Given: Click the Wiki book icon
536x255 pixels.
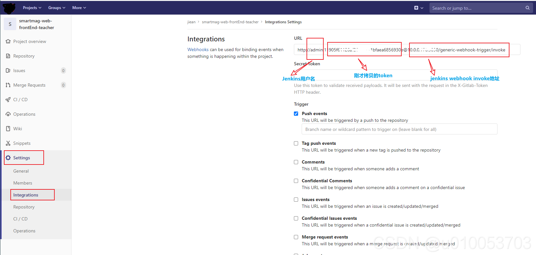Looking at the screenshot, I should tap(8, 129).
